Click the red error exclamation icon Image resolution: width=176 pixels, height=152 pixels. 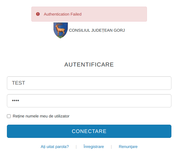coord(38,14)
